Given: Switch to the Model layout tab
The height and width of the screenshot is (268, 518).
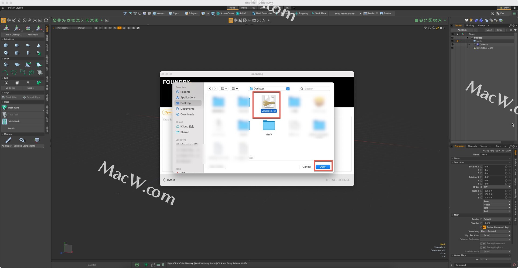Looking at the screenshot, I should pyautogui.click(x=244, y=8).
